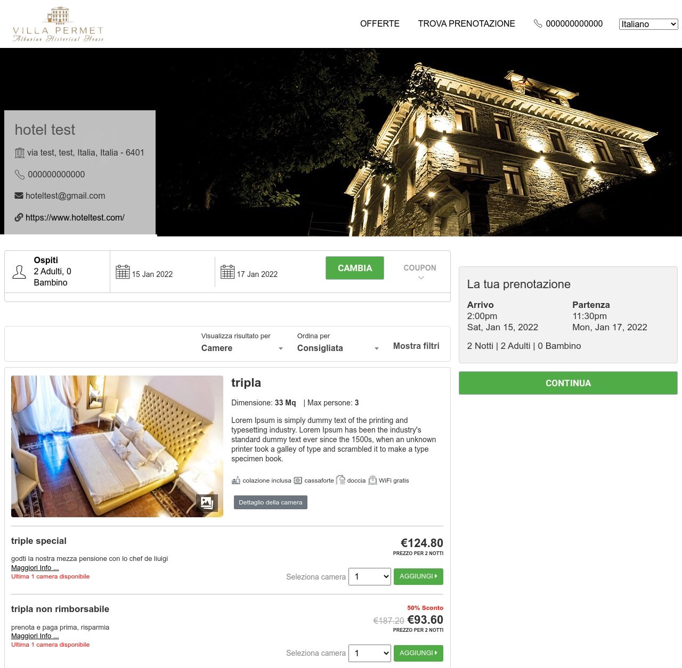Click the green CAMBIA button

coord(355,268)
